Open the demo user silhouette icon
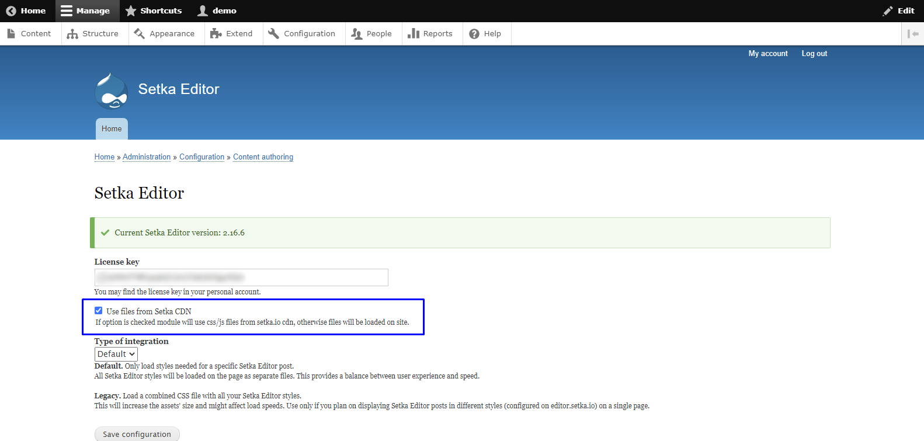Viewport: 924px width, 441px height. pos(203,11)
